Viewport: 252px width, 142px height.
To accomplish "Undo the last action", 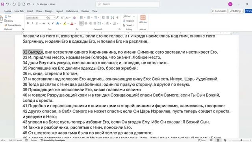I will 7,4.
